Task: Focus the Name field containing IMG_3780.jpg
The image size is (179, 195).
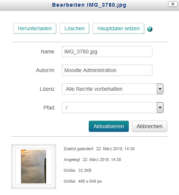Action: point(107,52)
